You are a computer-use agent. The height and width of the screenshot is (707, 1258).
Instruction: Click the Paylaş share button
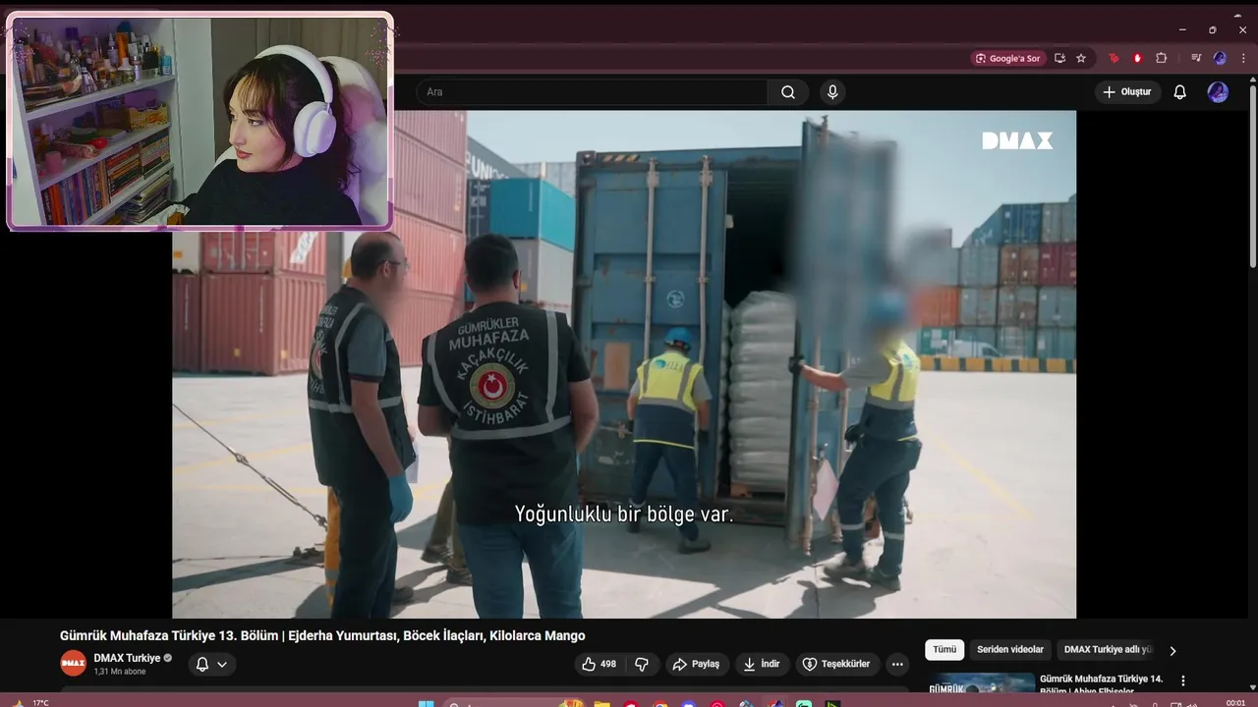click(x=696, y=664)
